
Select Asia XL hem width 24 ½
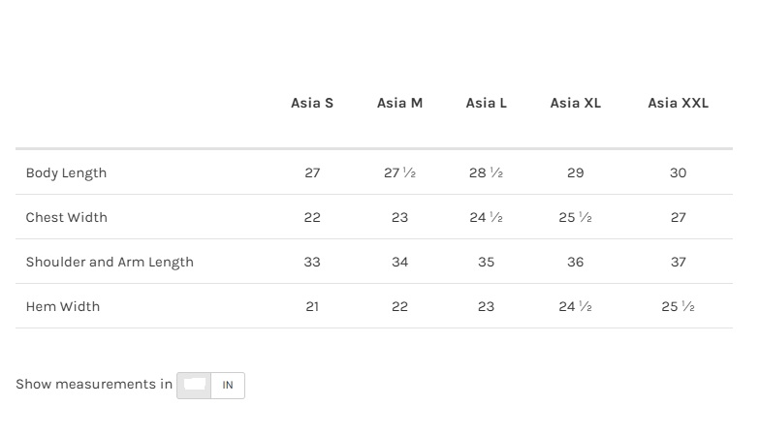tap(575, 306)
